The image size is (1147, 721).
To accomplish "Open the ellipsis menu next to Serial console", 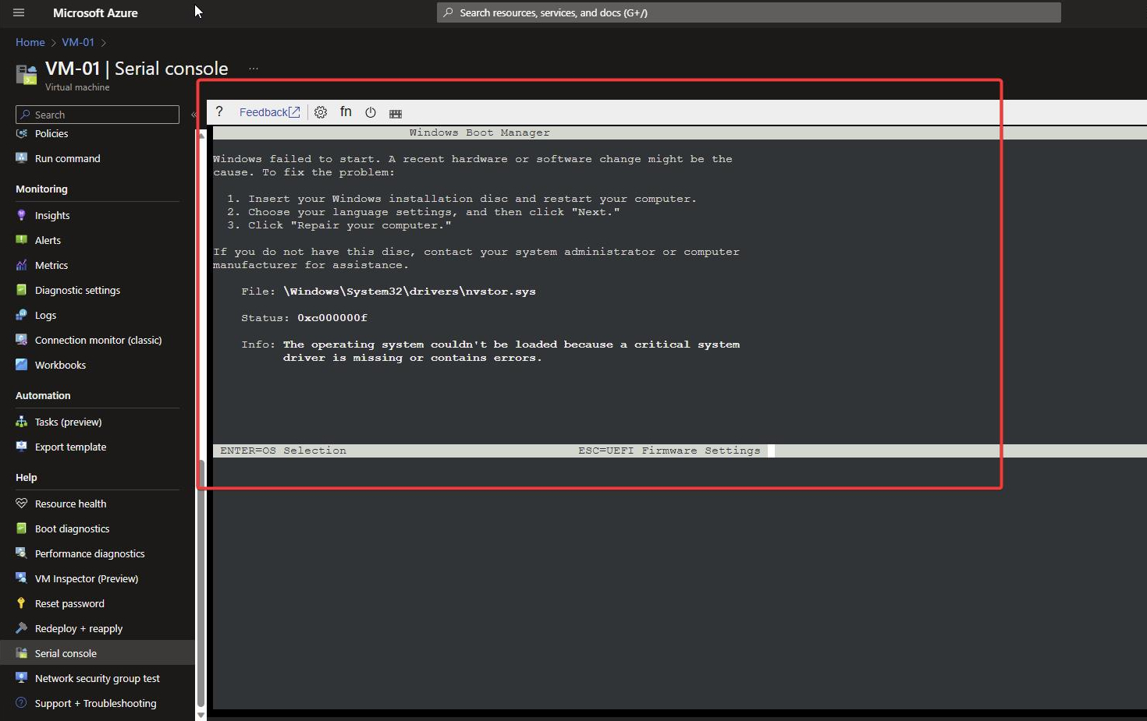I will (253, 69).
